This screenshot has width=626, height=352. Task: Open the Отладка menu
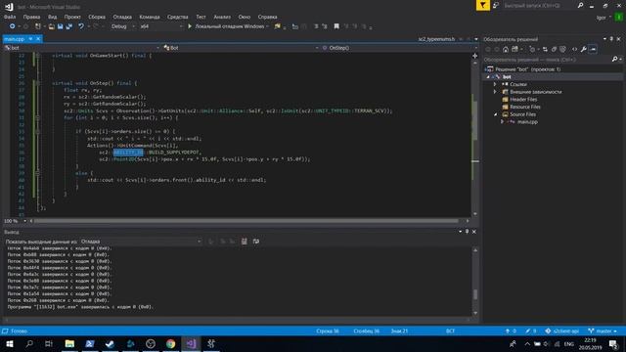click(x=122, y=17)
